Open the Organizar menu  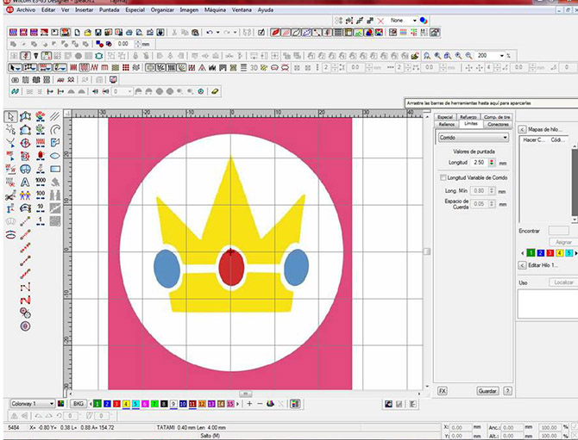pos(162,10)
